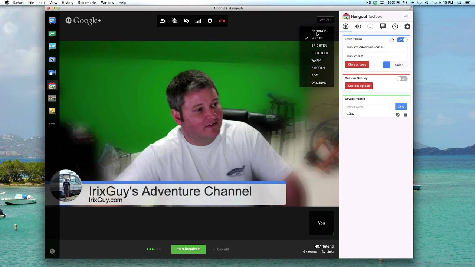Image resolution: width=475 pixels, height=267 pixels.
Task: Select the Hangout Toolbox sidebar icon
Action: click(x=52, y=86)
